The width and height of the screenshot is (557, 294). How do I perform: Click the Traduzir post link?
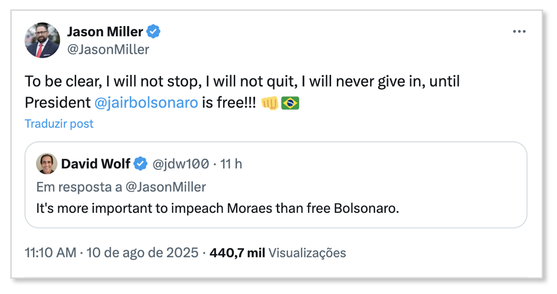tap(59, 124)
